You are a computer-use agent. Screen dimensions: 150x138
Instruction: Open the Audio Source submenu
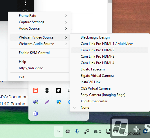[x=39, y=28]
